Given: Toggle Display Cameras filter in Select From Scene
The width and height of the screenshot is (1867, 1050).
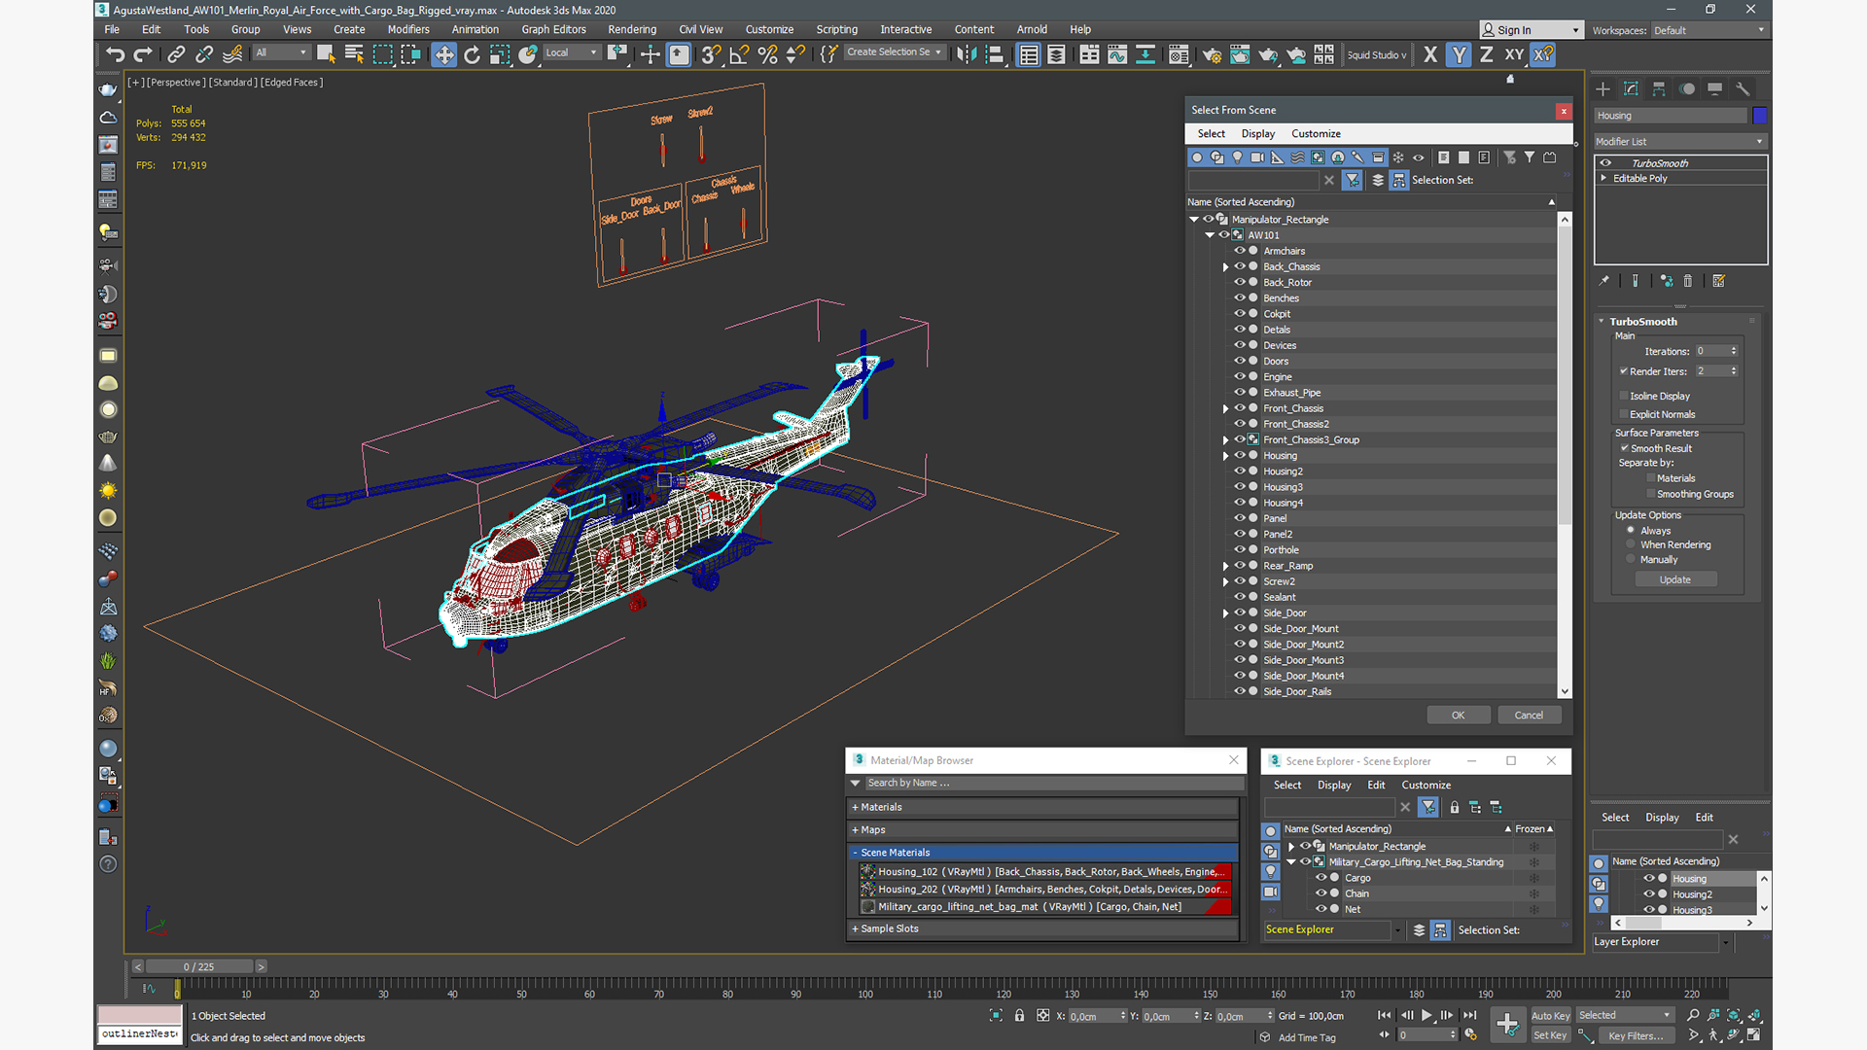Looking at the screenshot, I should pyautogui.click(x=1257, y=157).
